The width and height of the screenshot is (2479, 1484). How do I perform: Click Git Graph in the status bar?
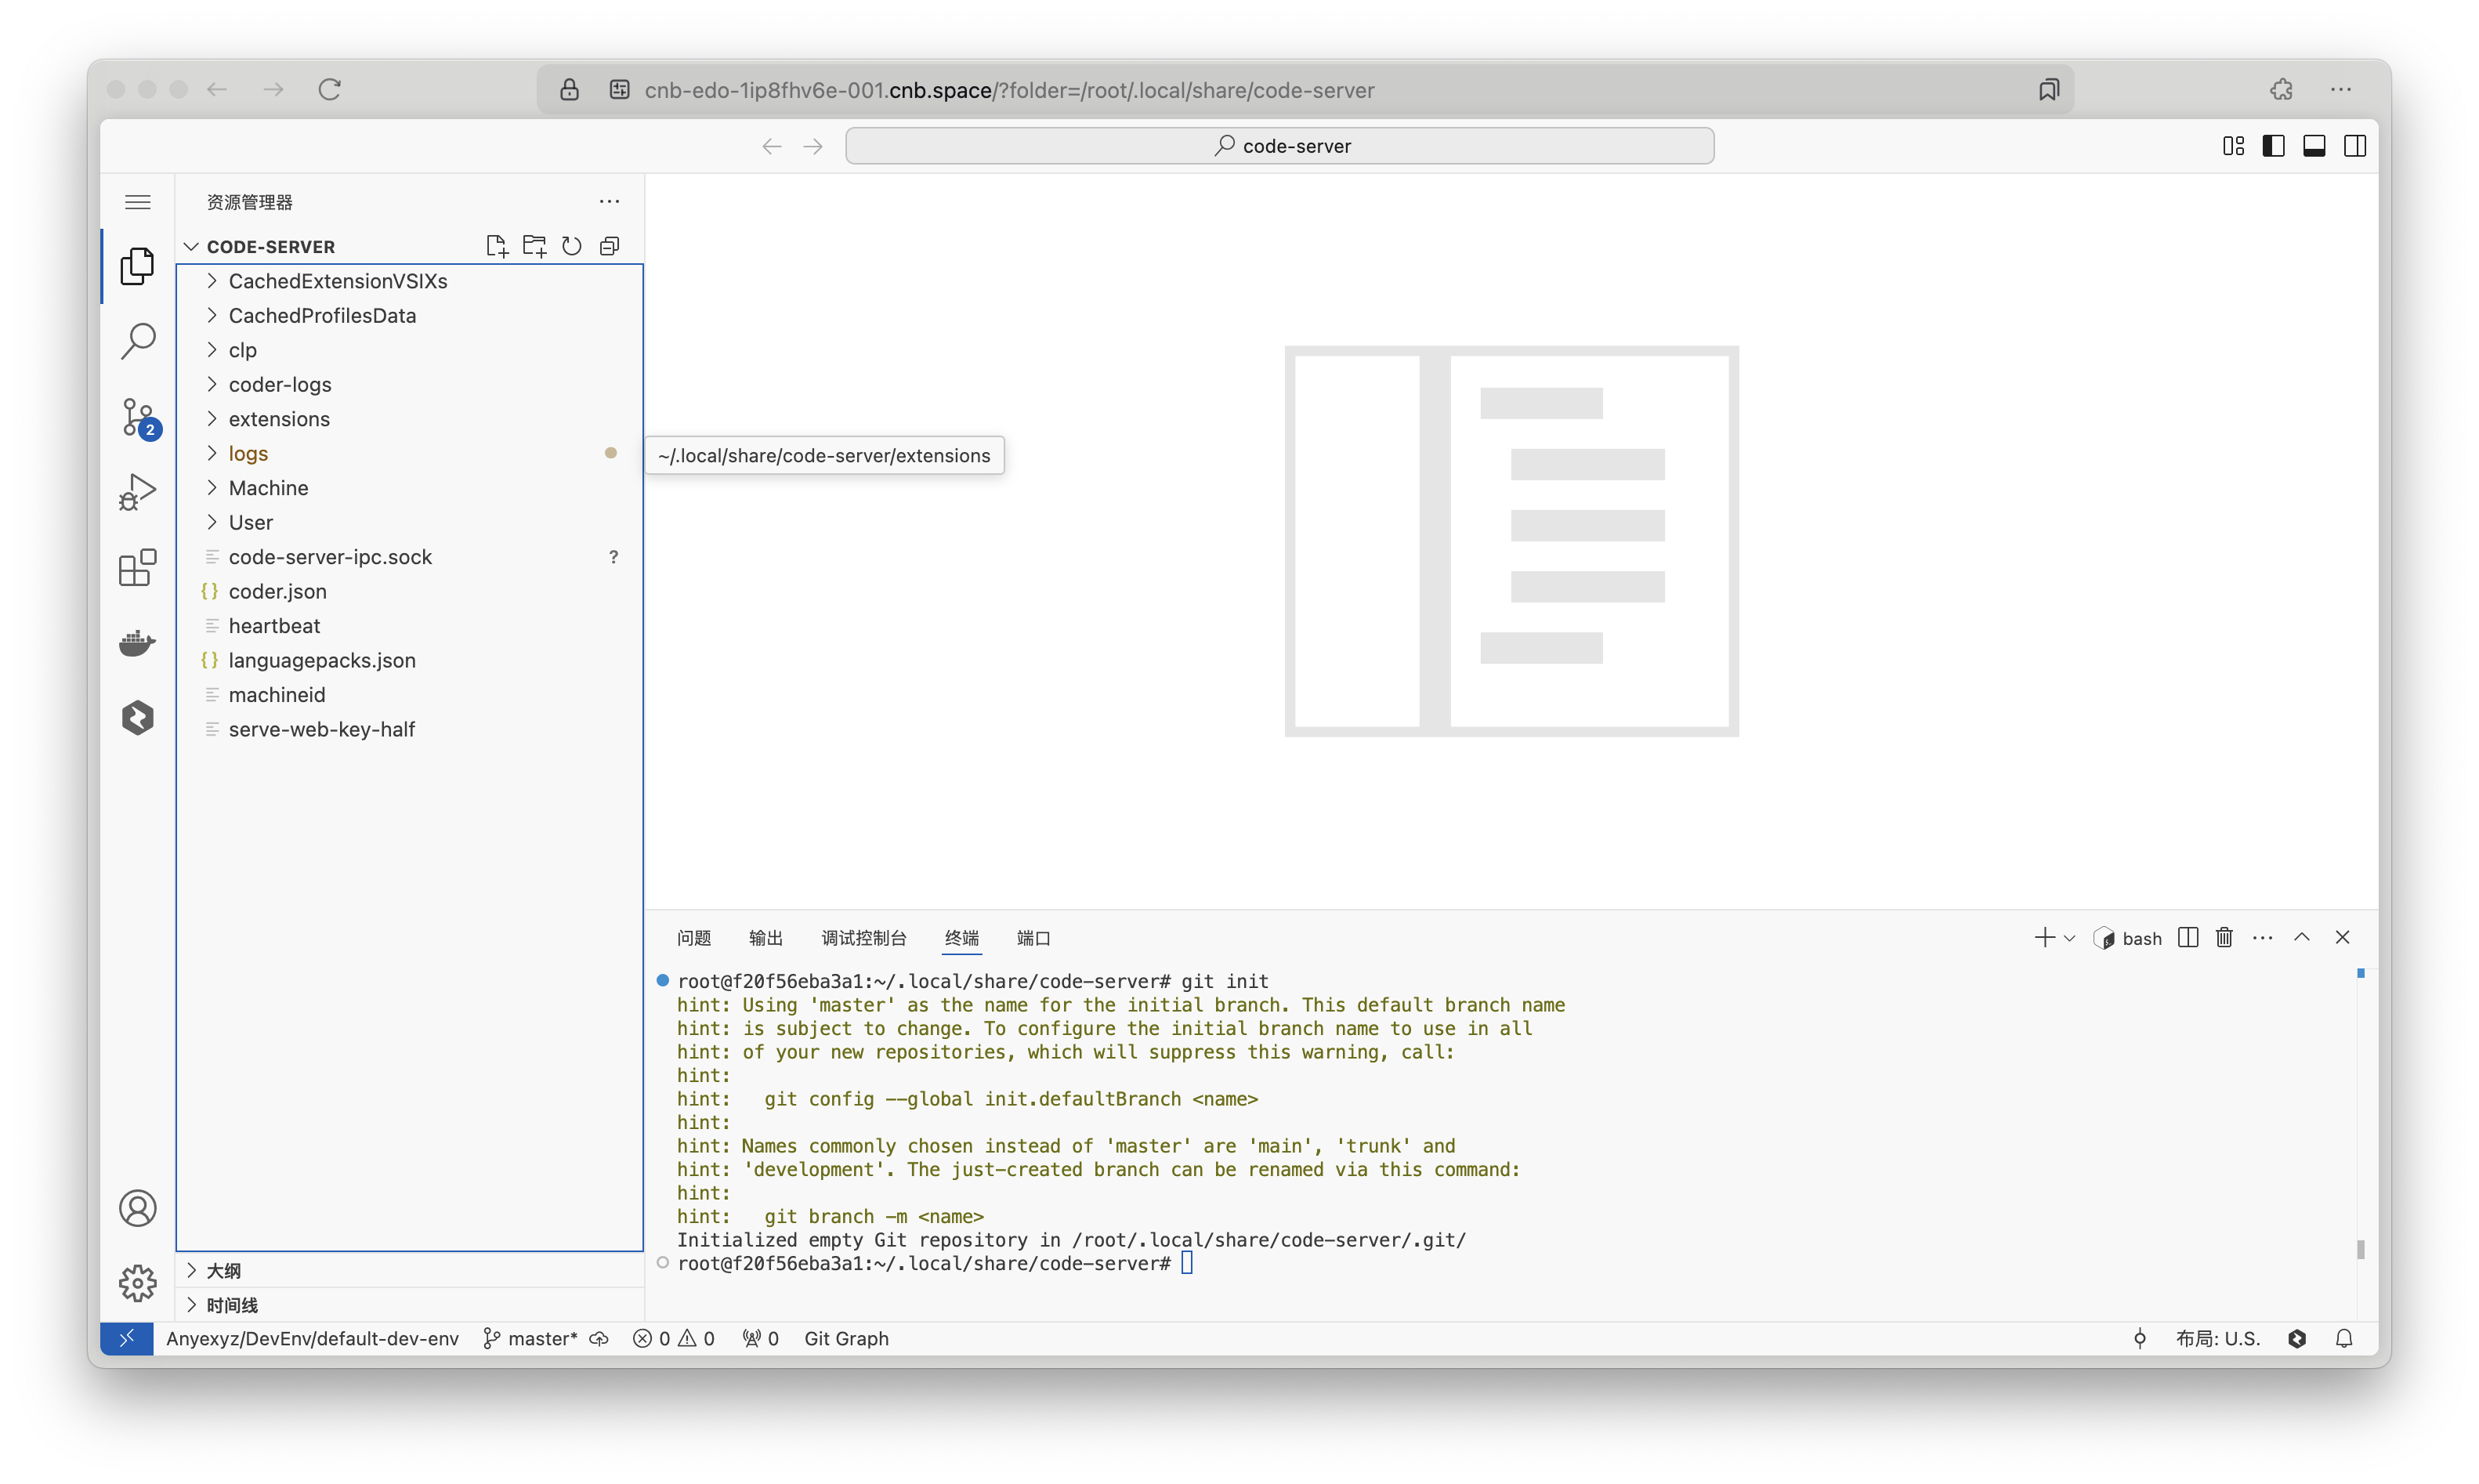(x=846, y=1338)
